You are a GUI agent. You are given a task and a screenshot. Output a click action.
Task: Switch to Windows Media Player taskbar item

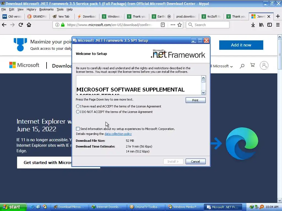click(184, 207)
